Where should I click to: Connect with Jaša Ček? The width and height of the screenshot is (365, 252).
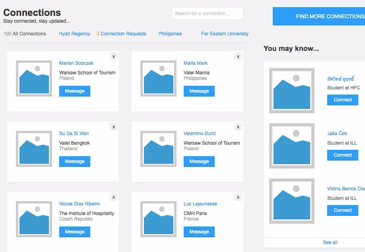tap(342, 155)
